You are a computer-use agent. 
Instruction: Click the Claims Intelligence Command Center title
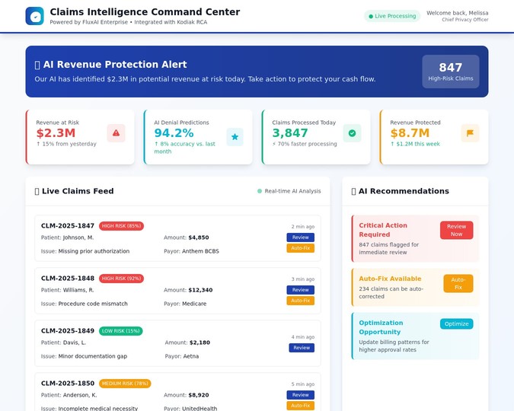click(x=145, y=12)
